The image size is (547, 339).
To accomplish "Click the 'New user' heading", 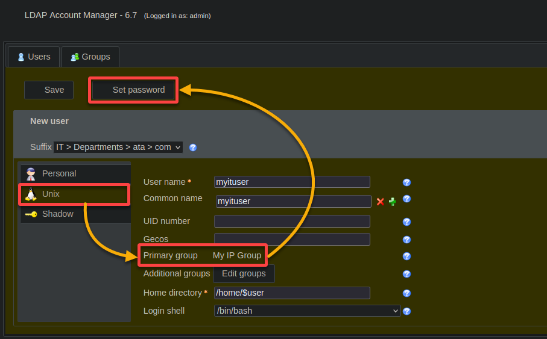I will pyautogui.click(x=49, y=121).
